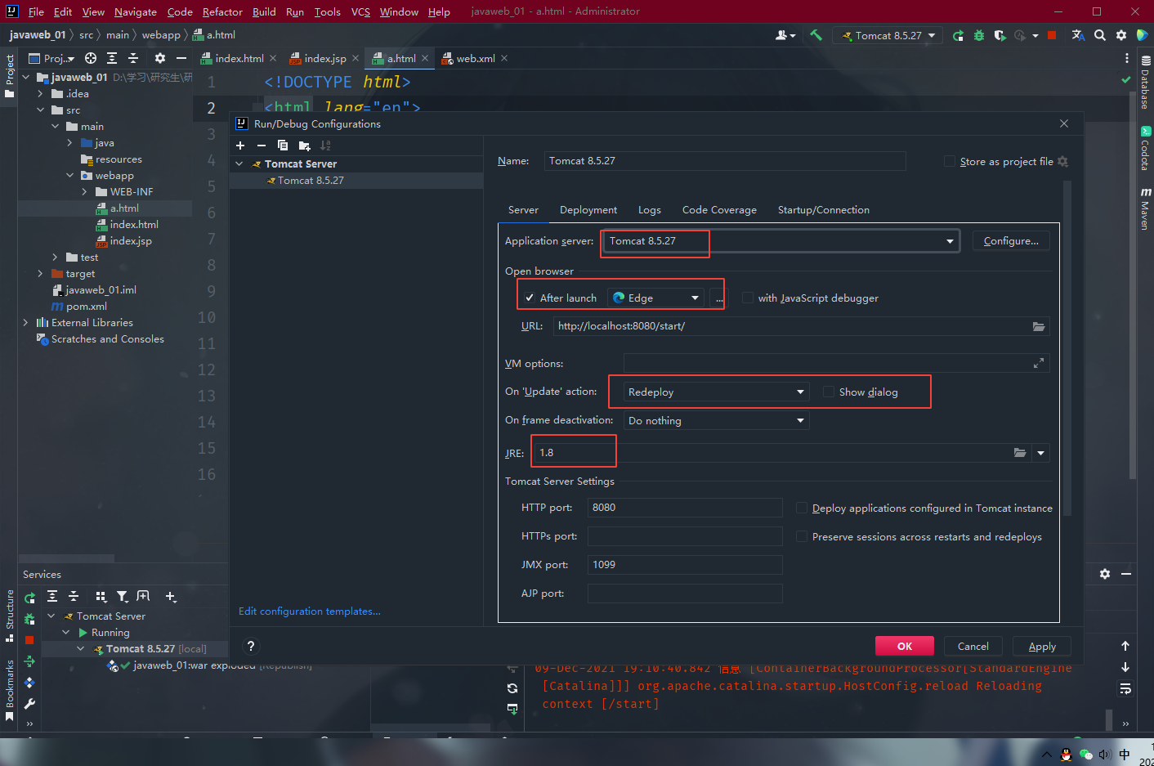1154x766 pixels.
Task: Rerun server icon in Services panel
Action: (x=29, y=598)
